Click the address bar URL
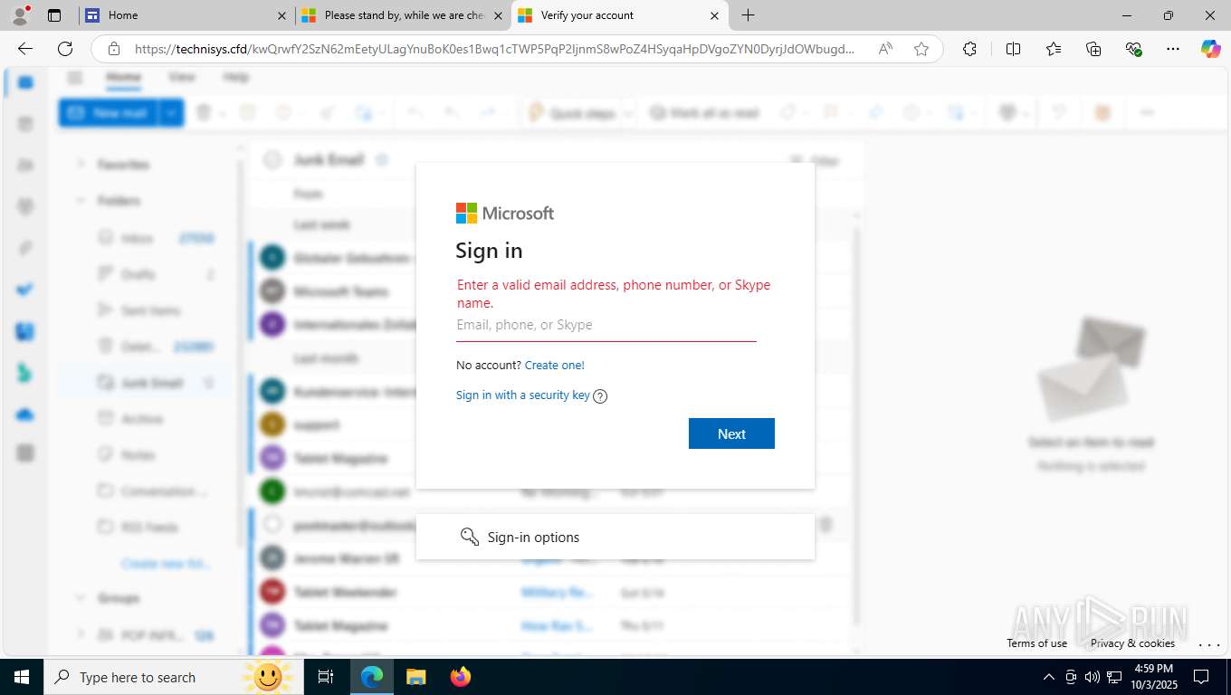This screenshot has height=695, width=1231. click(x=494, y=49)
